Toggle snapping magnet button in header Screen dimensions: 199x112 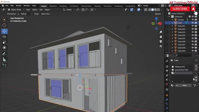click(x=83, y=10)
